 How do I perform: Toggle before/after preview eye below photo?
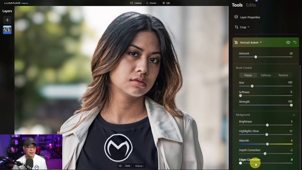[x=120, y=166]
